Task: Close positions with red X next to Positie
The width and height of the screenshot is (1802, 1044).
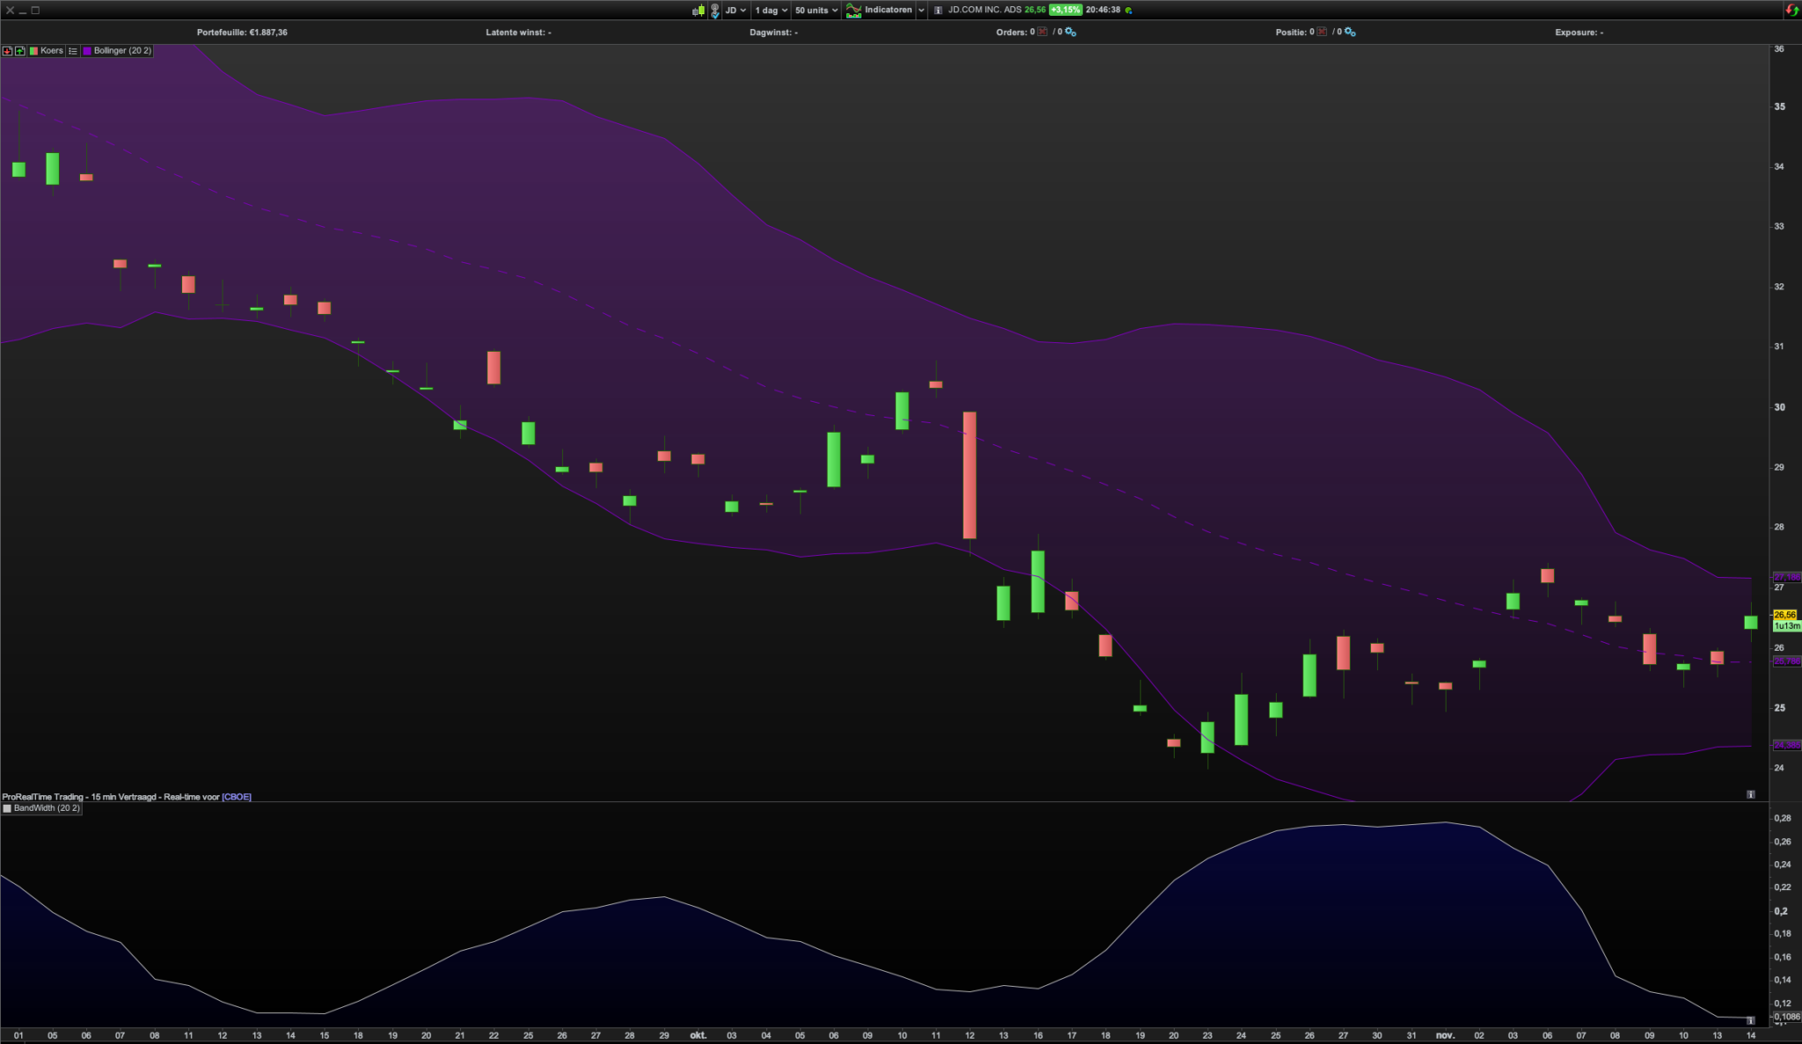Action: [x=1322, y=33]
